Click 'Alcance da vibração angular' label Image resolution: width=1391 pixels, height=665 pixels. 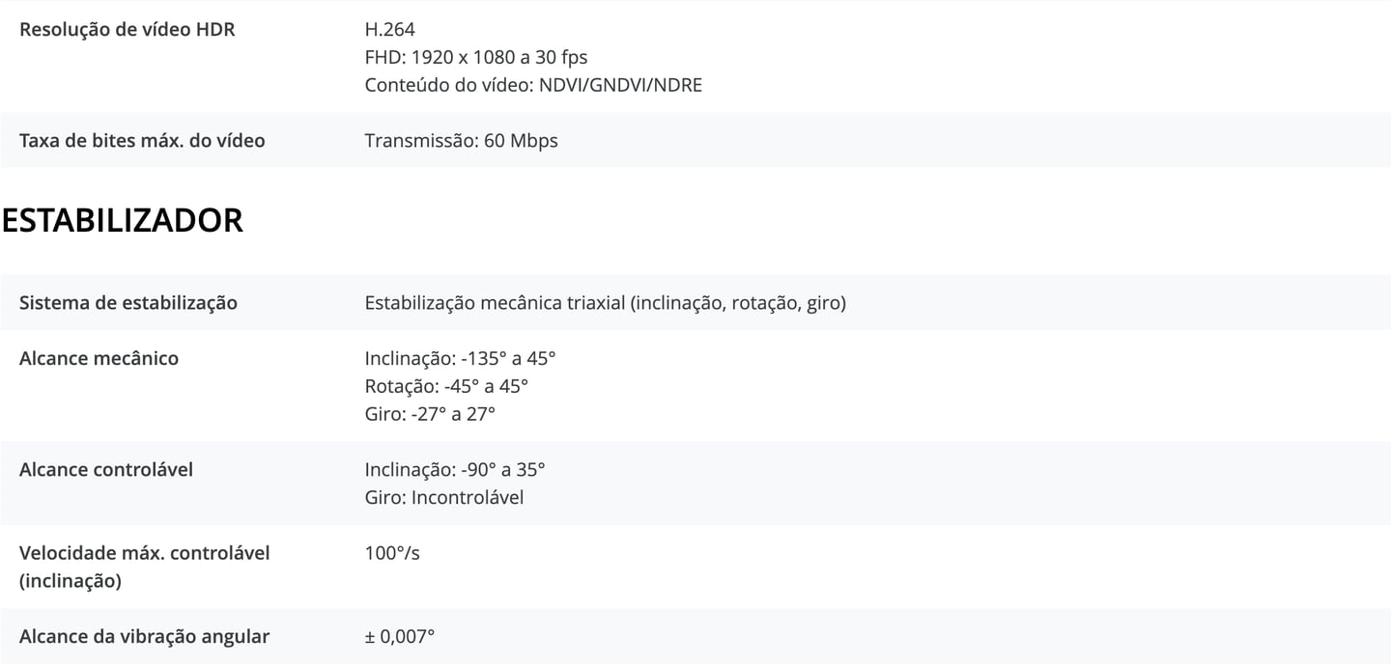click(x=144, y=636)
